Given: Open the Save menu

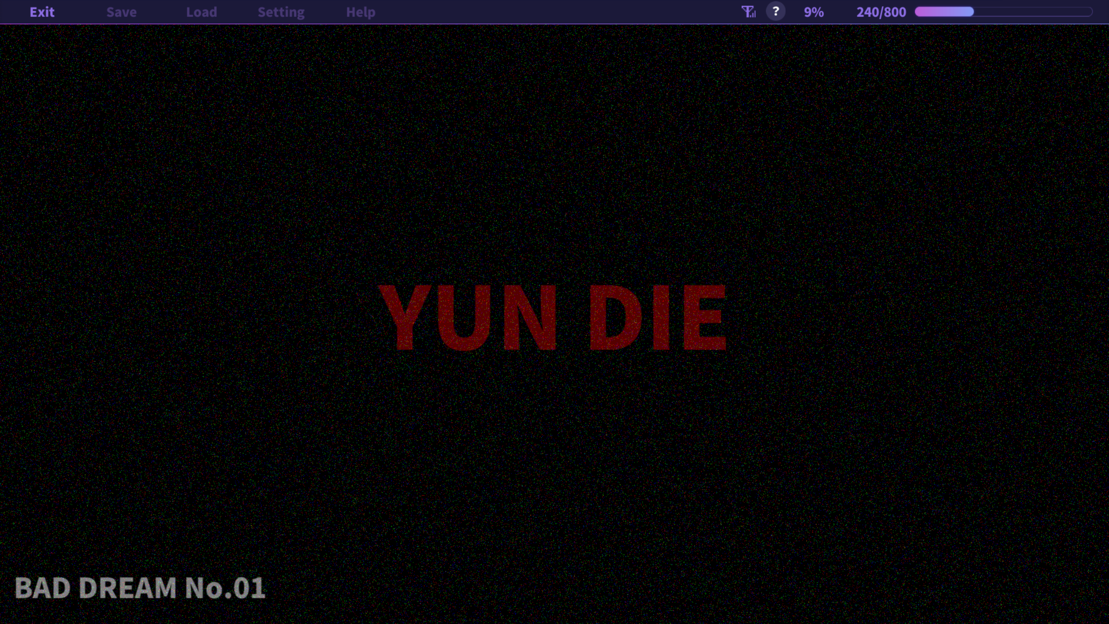Looking at the screenshot, I should [121, 12].
